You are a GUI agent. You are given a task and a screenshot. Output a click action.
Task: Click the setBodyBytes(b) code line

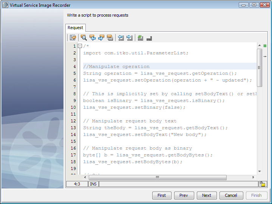(133, 162)
